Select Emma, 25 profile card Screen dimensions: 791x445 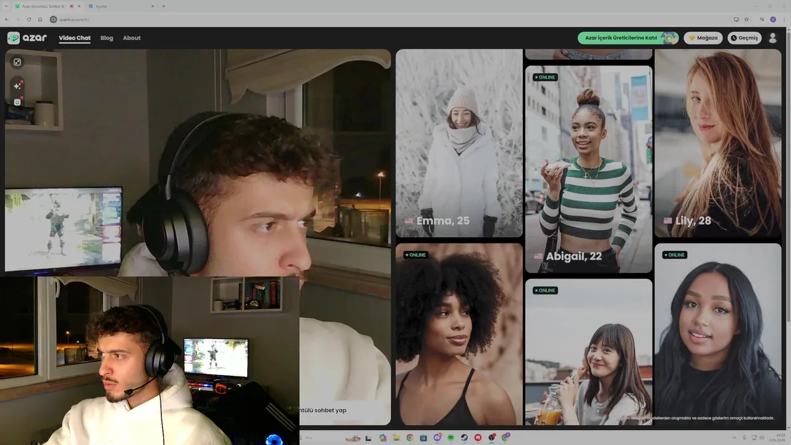[x=459, y=143]
